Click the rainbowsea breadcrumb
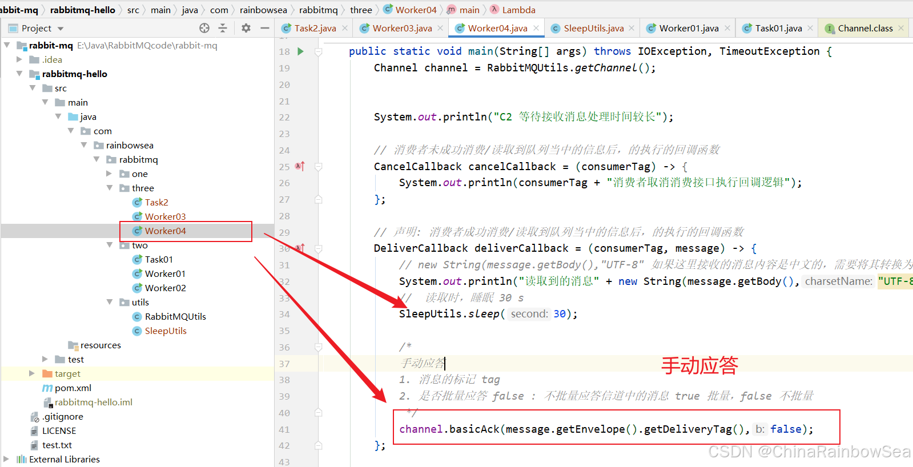The width and height of the screenshot is (913, 467). [x=263, y=10]
